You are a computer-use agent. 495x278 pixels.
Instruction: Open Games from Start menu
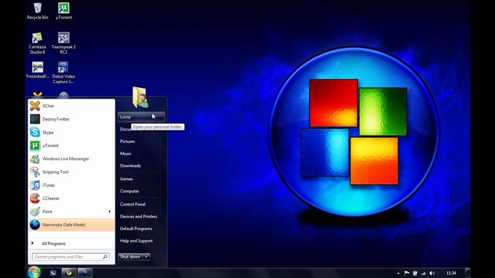[141, 179]
